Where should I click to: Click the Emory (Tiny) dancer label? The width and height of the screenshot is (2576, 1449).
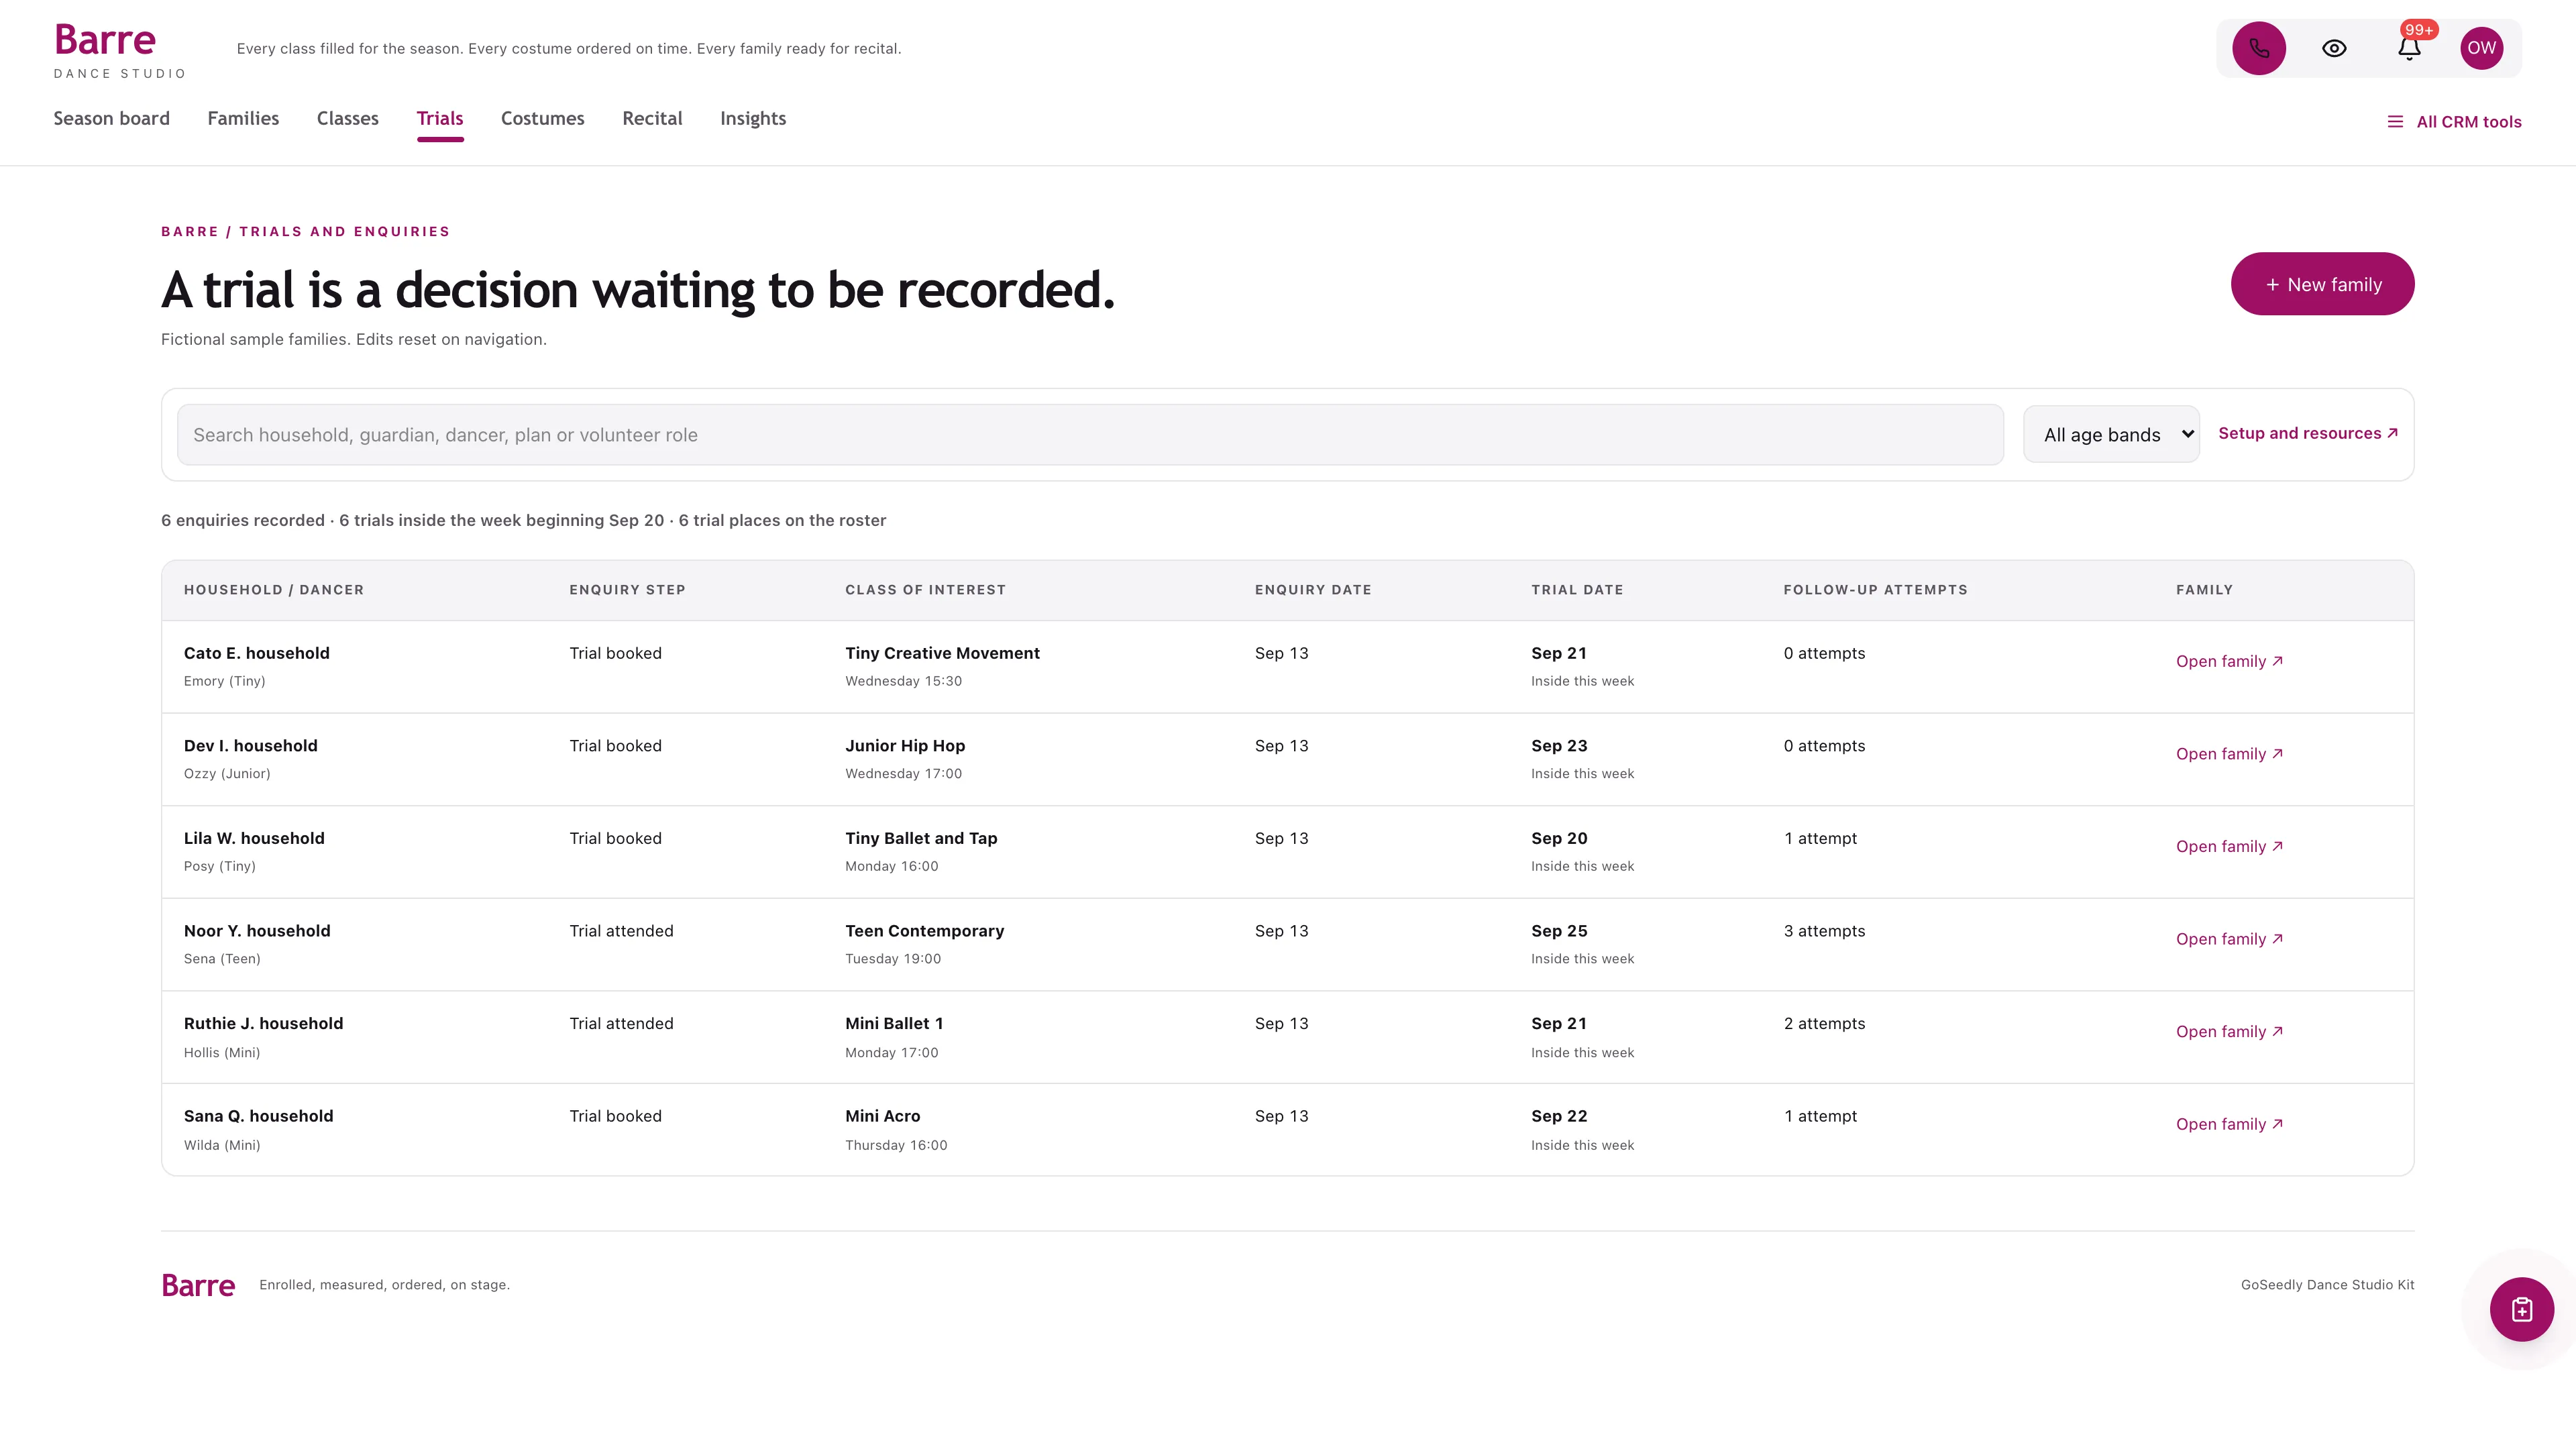(x=224, y=681)
